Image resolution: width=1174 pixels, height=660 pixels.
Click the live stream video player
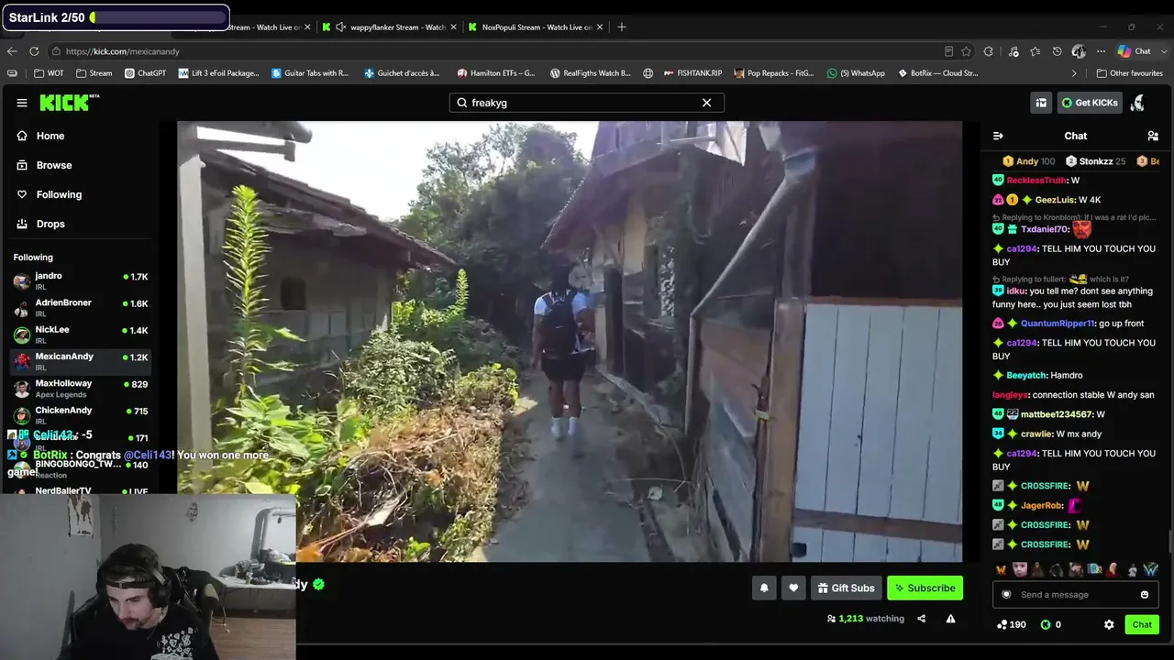[570, 341]
